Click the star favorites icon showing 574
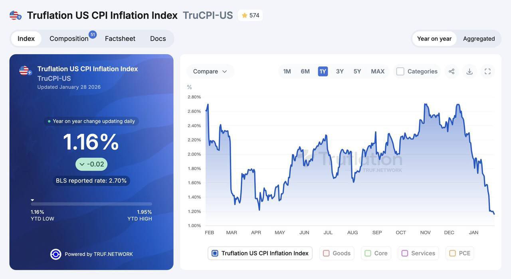The image size is (511, 279). coord(245,16)
